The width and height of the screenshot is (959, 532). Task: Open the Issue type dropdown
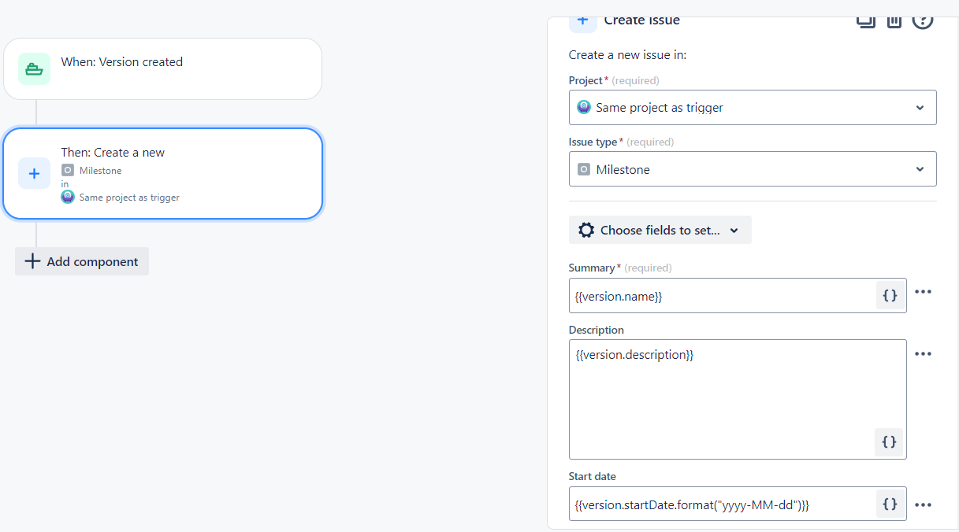tap(753, 169)
